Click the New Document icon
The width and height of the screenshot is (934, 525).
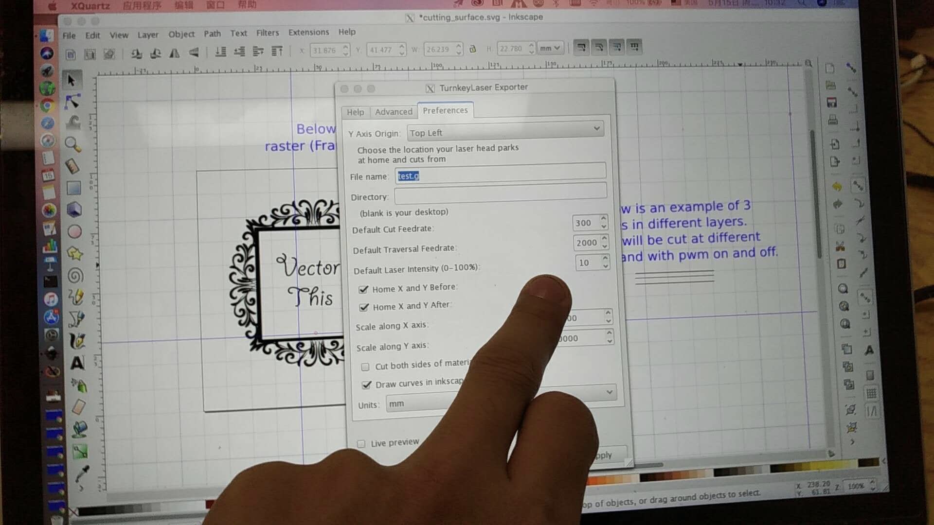click(x=830, y=69)
